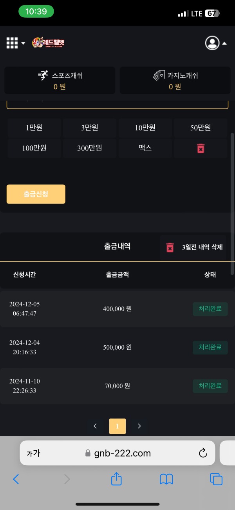Click the user profile avatar icon
Viewport: 235px width, 510px height.
(212, 43)
